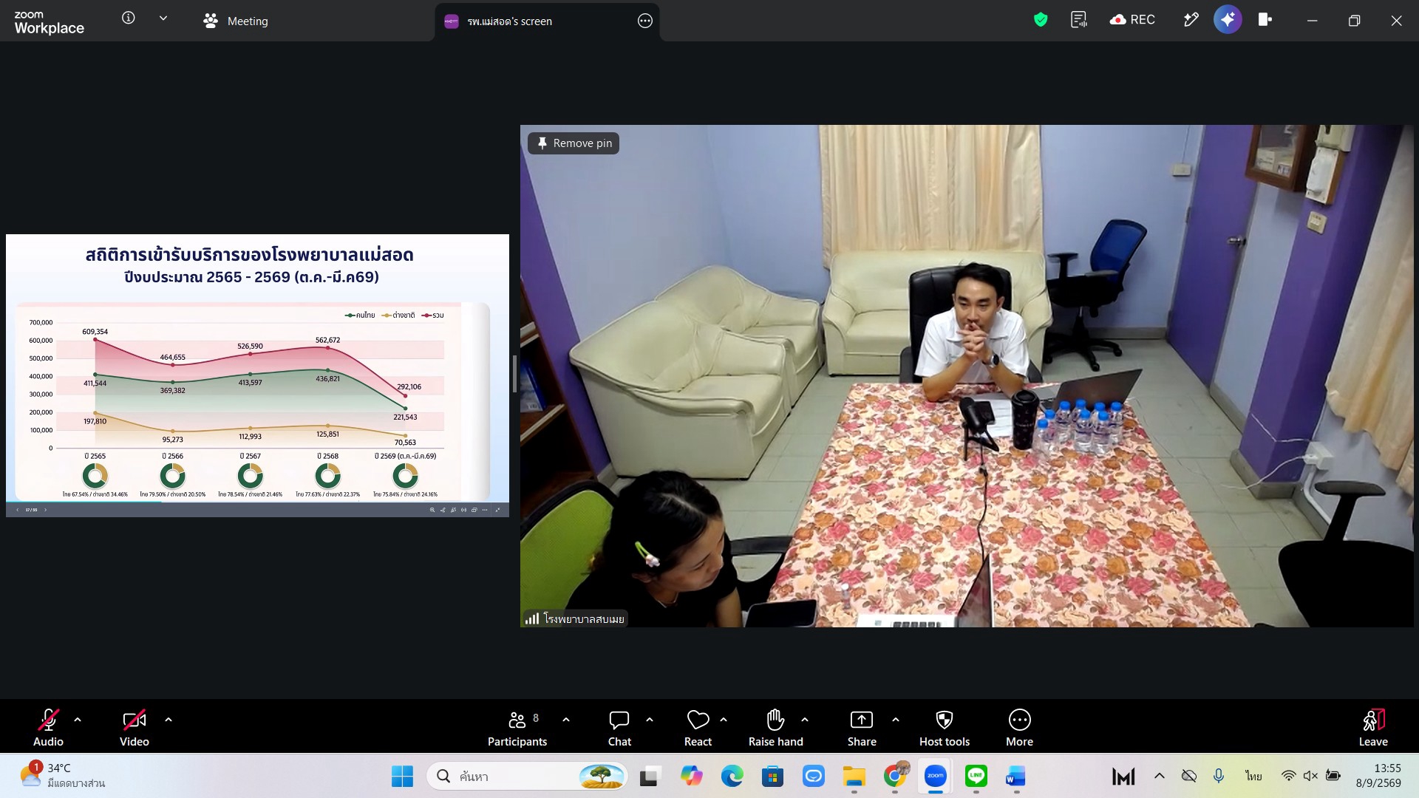Open the Chat panel
Image resolution: width=1419 pixels, height=798 pixels.
[619, 729]
